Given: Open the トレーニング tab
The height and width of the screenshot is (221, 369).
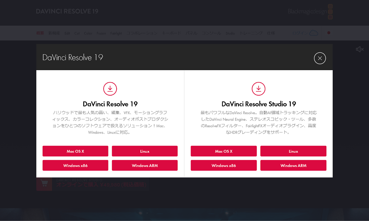Looking at the screenshot, I should pos(251,33).
